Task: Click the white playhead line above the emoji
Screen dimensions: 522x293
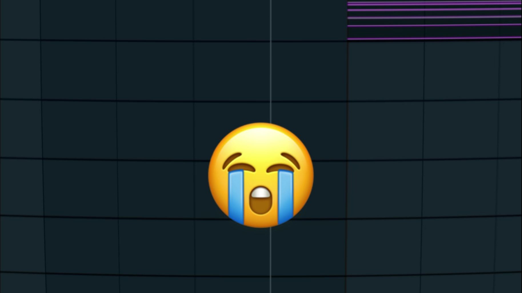Action: (271, 61)
